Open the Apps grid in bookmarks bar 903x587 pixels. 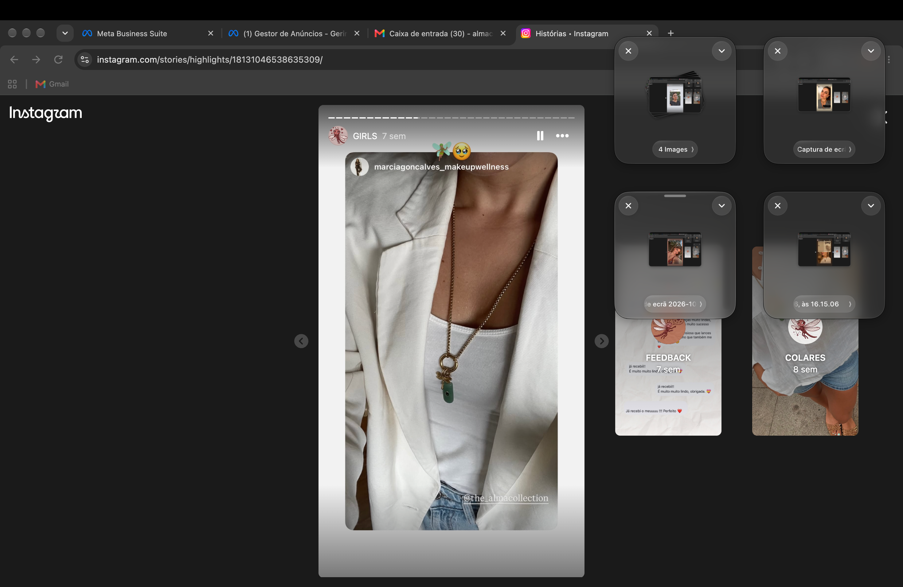[12, 84]
